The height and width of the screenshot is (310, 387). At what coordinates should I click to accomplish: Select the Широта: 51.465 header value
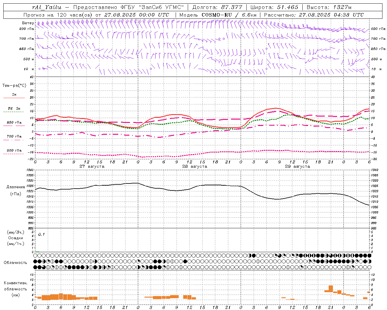point(274,7)
